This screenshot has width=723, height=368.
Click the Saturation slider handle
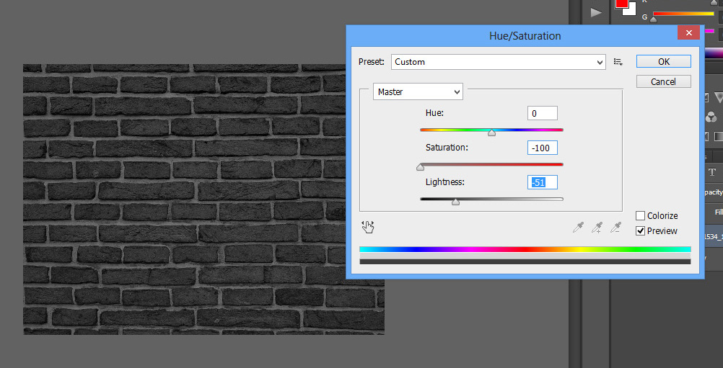pyautogui.click(x=420, y=167)
